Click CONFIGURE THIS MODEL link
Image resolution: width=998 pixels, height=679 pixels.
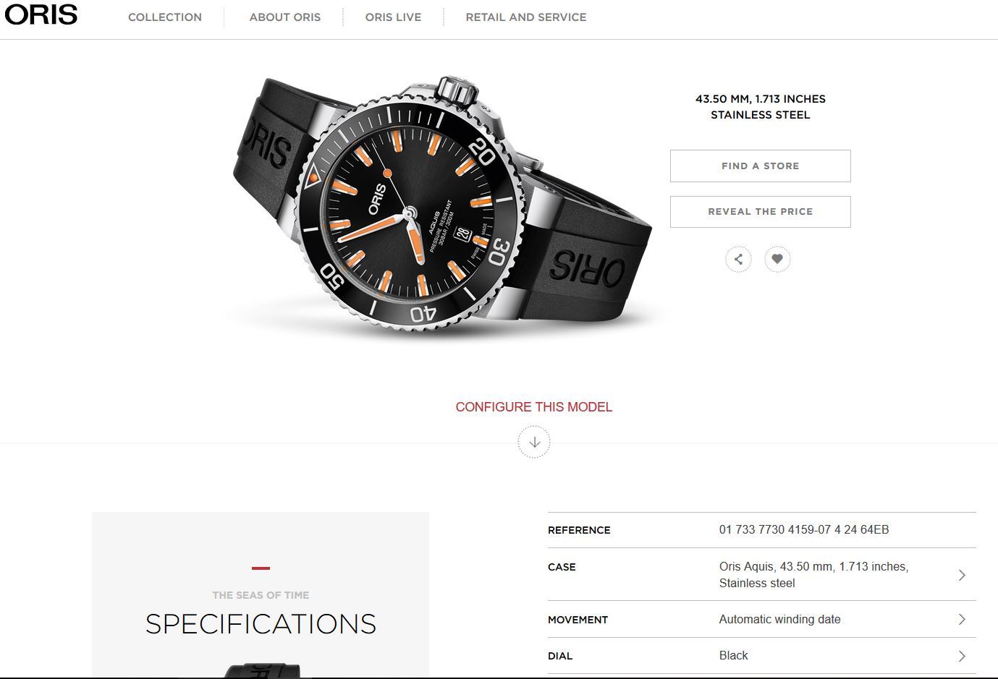(534, 407)
